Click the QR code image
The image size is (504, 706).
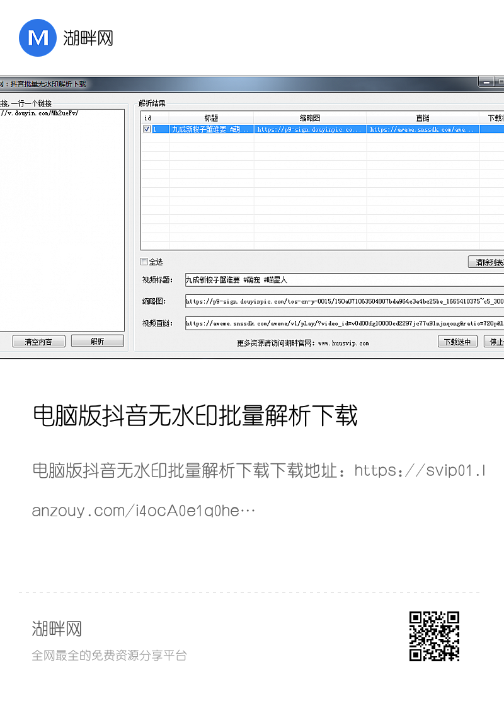point(434,636)
